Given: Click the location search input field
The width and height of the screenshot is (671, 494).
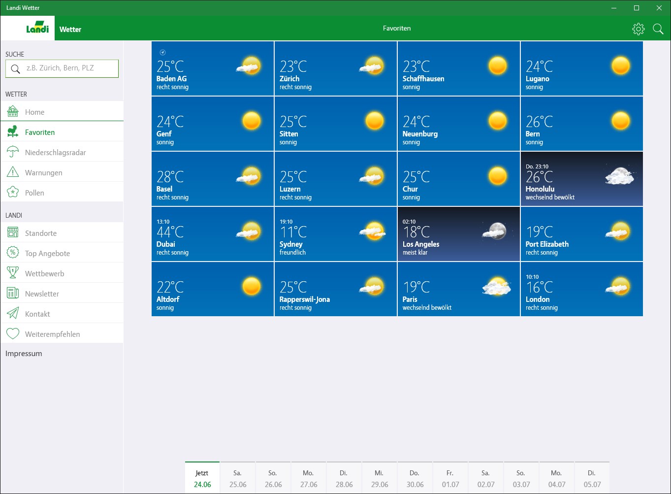Looking at the screenshot, I should click(62, 68).
